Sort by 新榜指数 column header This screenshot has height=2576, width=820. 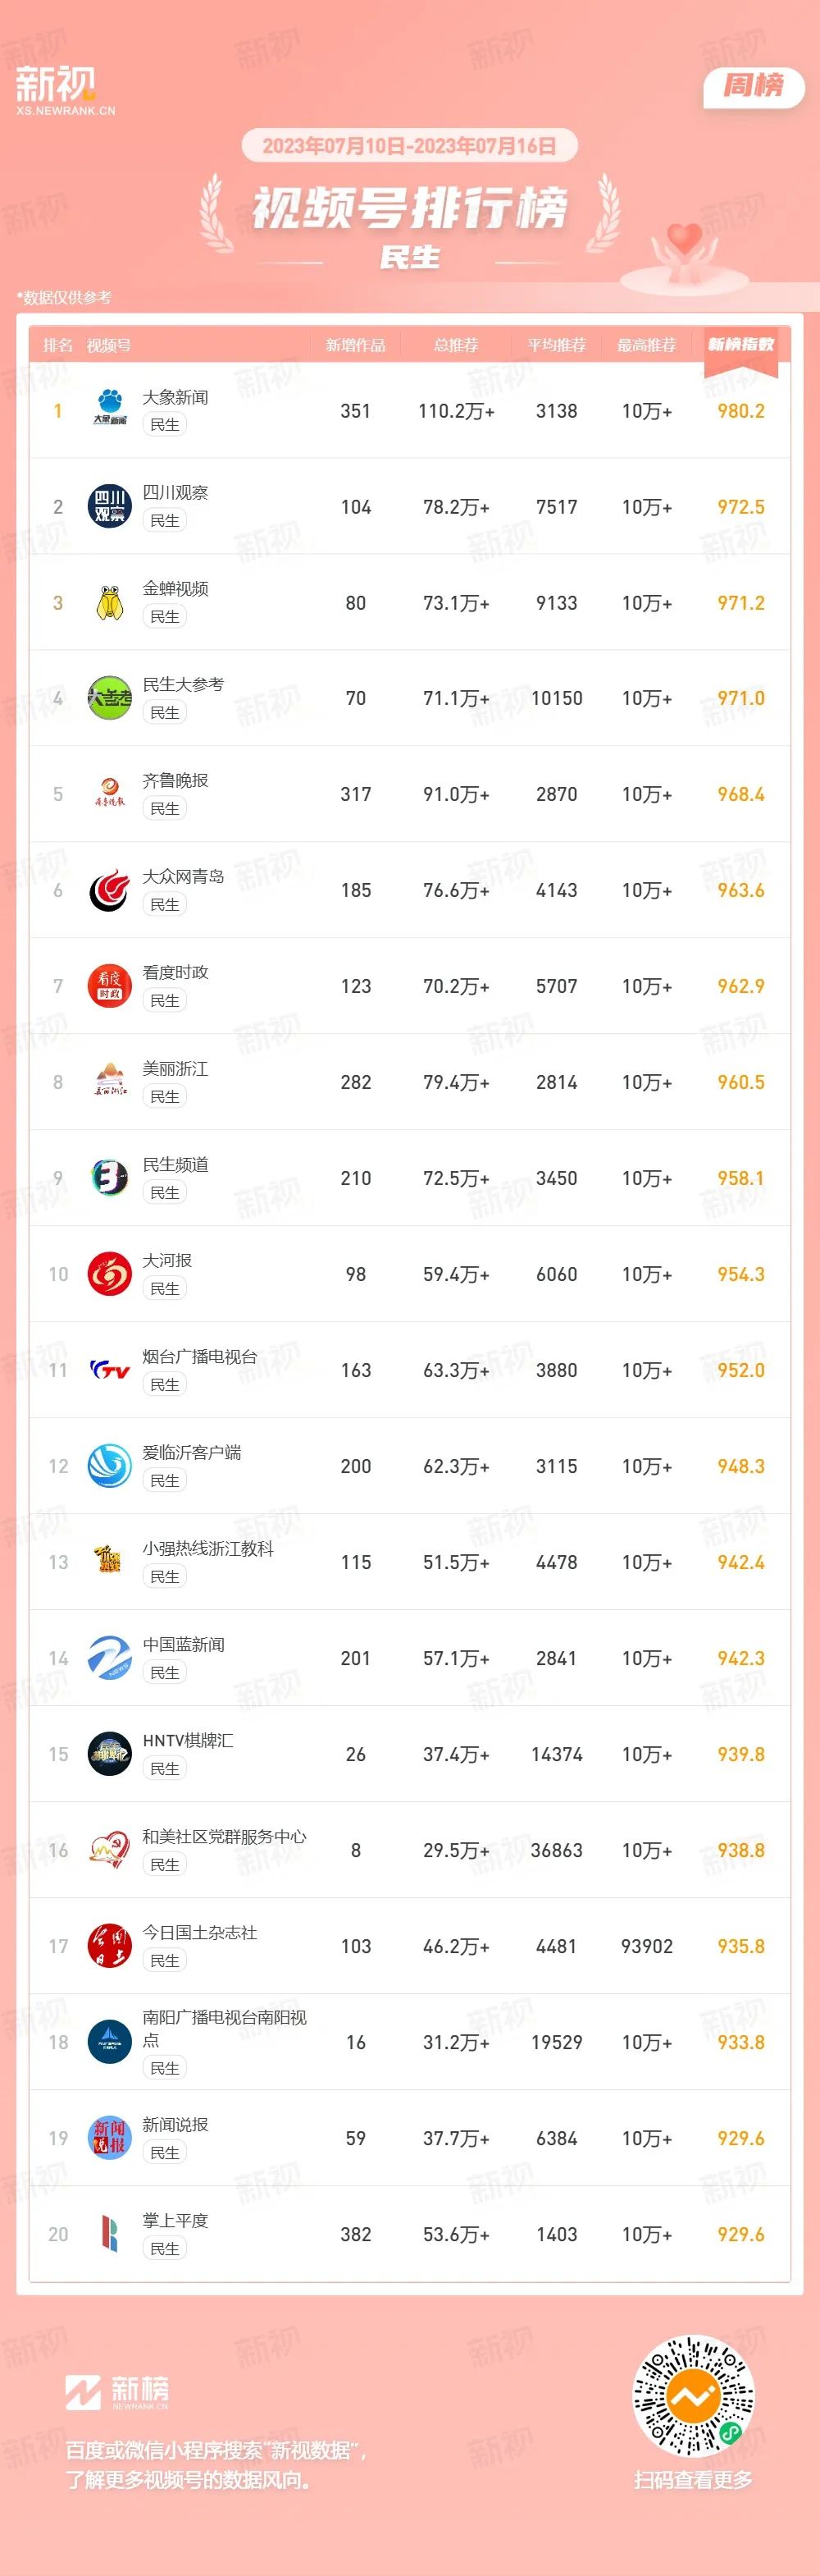coord(741,344)
